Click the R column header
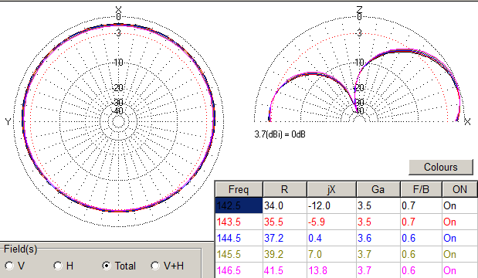 285,189
